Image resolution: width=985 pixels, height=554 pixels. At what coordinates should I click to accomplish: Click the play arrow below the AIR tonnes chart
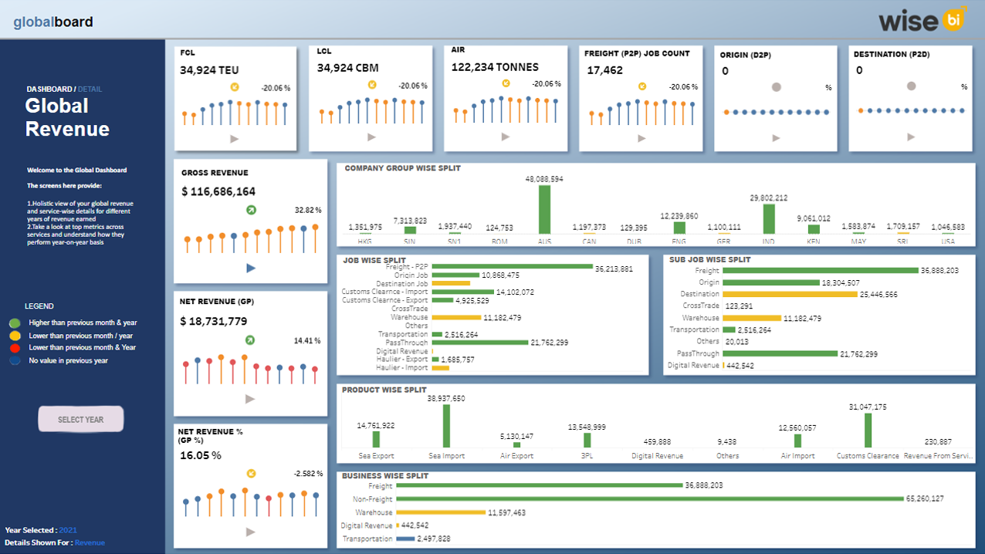point(506,136)
